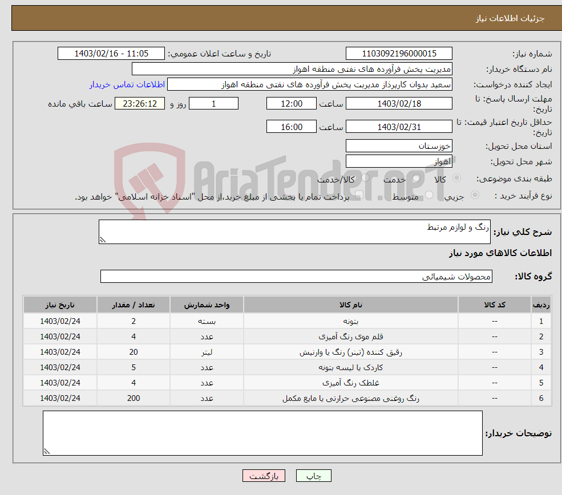562x495 pixels.
Task: Grab the description box resize handle
Action: pos(103,240)
